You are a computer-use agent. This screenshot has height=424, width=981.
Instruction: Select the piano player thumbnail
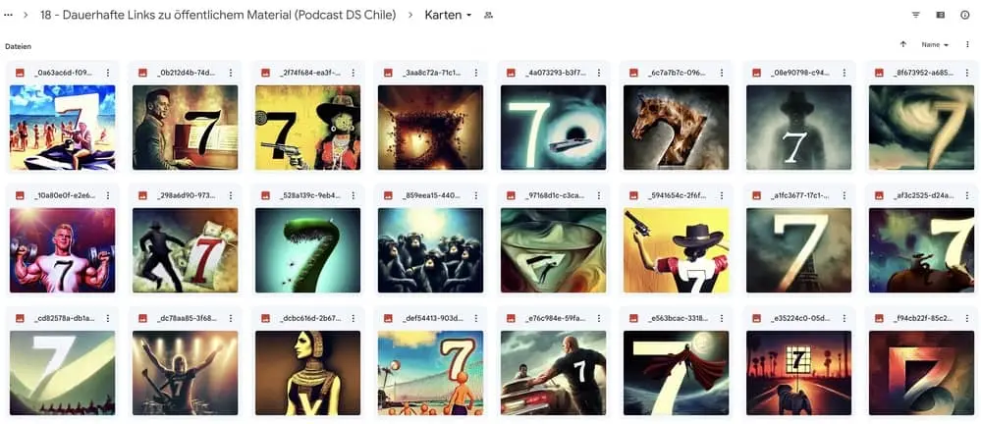click(186, 128)
